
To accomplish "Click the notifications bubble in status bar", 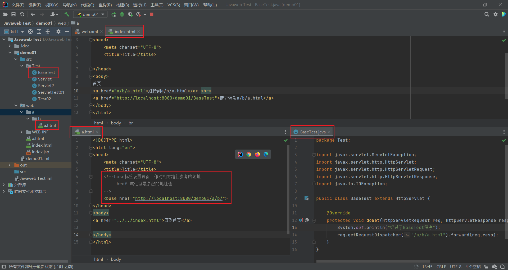I will (x=502, y=267).
